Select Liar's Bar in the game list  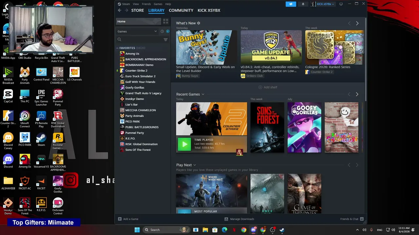click(131, 104)
